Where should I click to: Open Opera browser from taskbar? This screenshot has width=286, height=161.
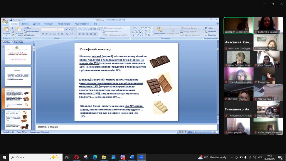click(x=76, y=157)
